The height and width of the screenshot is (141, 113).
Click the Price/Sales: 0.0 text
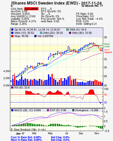tap(85, 16)
